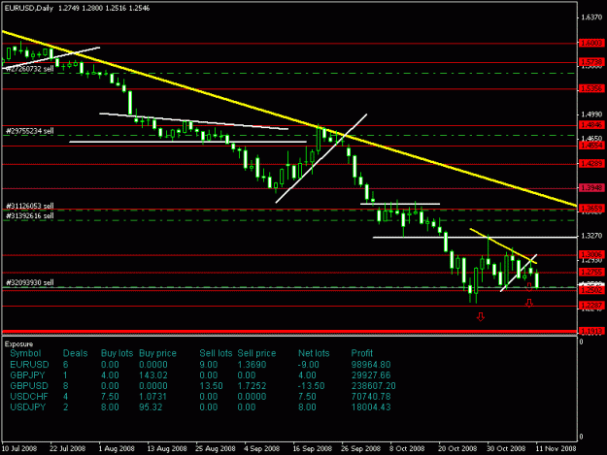Click the 'Net lots' column header
Viewport: 607px width, 455px height.
(x=314, y=353)
